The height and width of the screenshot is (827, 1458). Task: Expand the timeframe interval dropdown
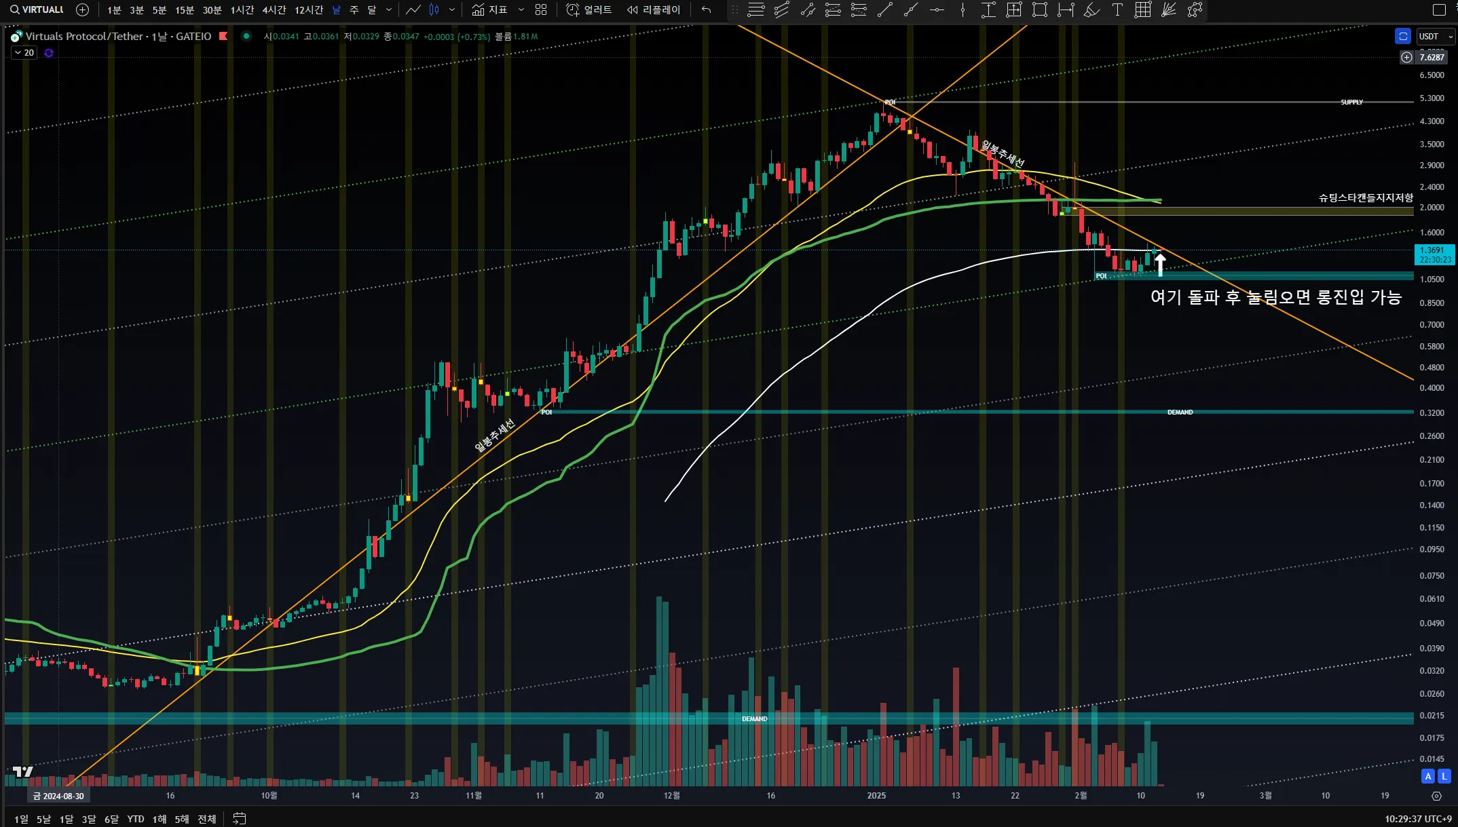click(389, 9)
